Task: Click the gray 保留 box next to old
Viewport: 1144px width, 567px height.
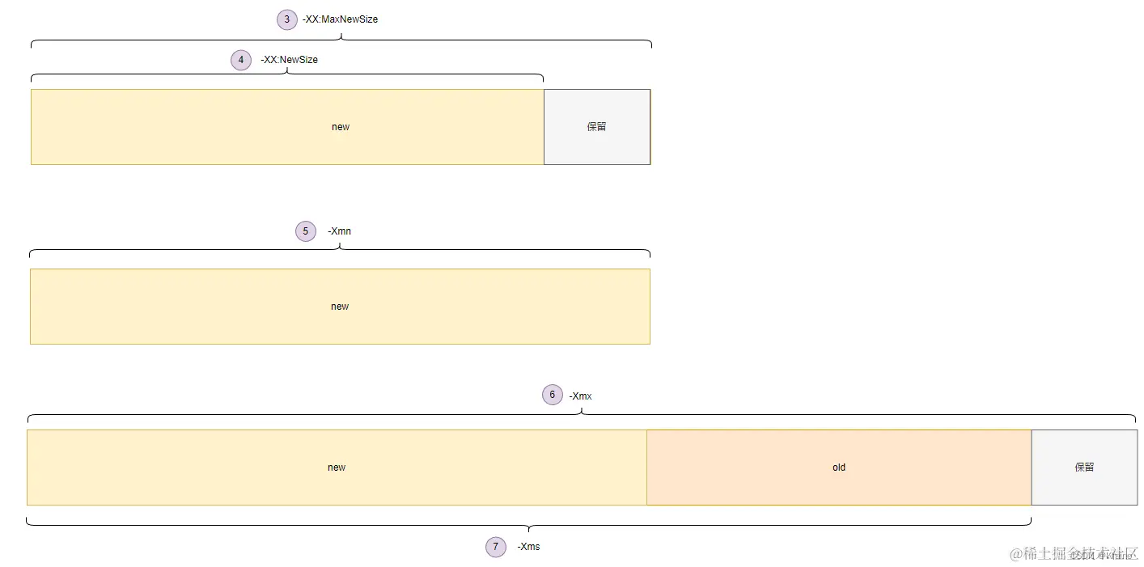Action: coord(1084,468)
